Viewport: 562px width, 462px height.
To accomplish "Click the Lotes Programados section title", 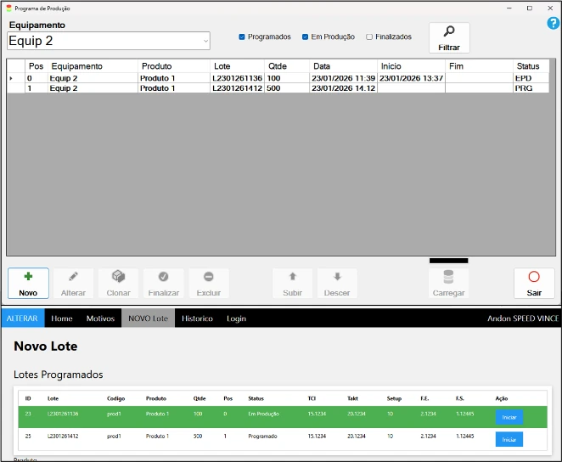I will click(59, 375).
